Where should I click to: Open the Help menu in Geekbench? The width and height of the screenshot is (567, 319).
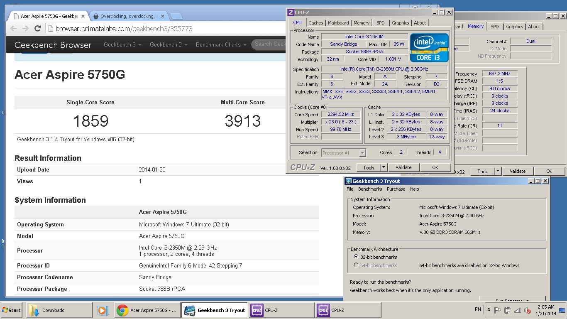click(415, 189)
